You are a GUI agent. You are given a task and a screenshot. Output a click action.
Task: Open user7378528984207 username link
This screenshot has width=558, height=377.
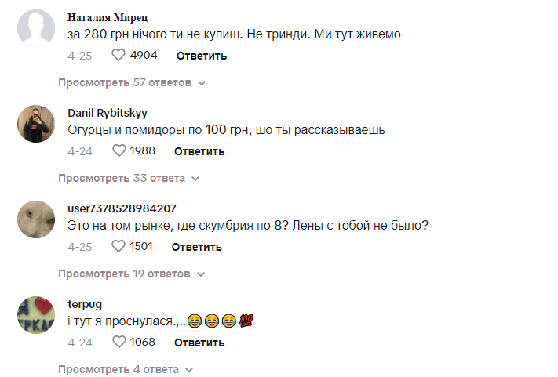[x=122, y=208]
